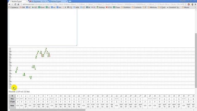Open the ms bookmark

pos(59,7)
